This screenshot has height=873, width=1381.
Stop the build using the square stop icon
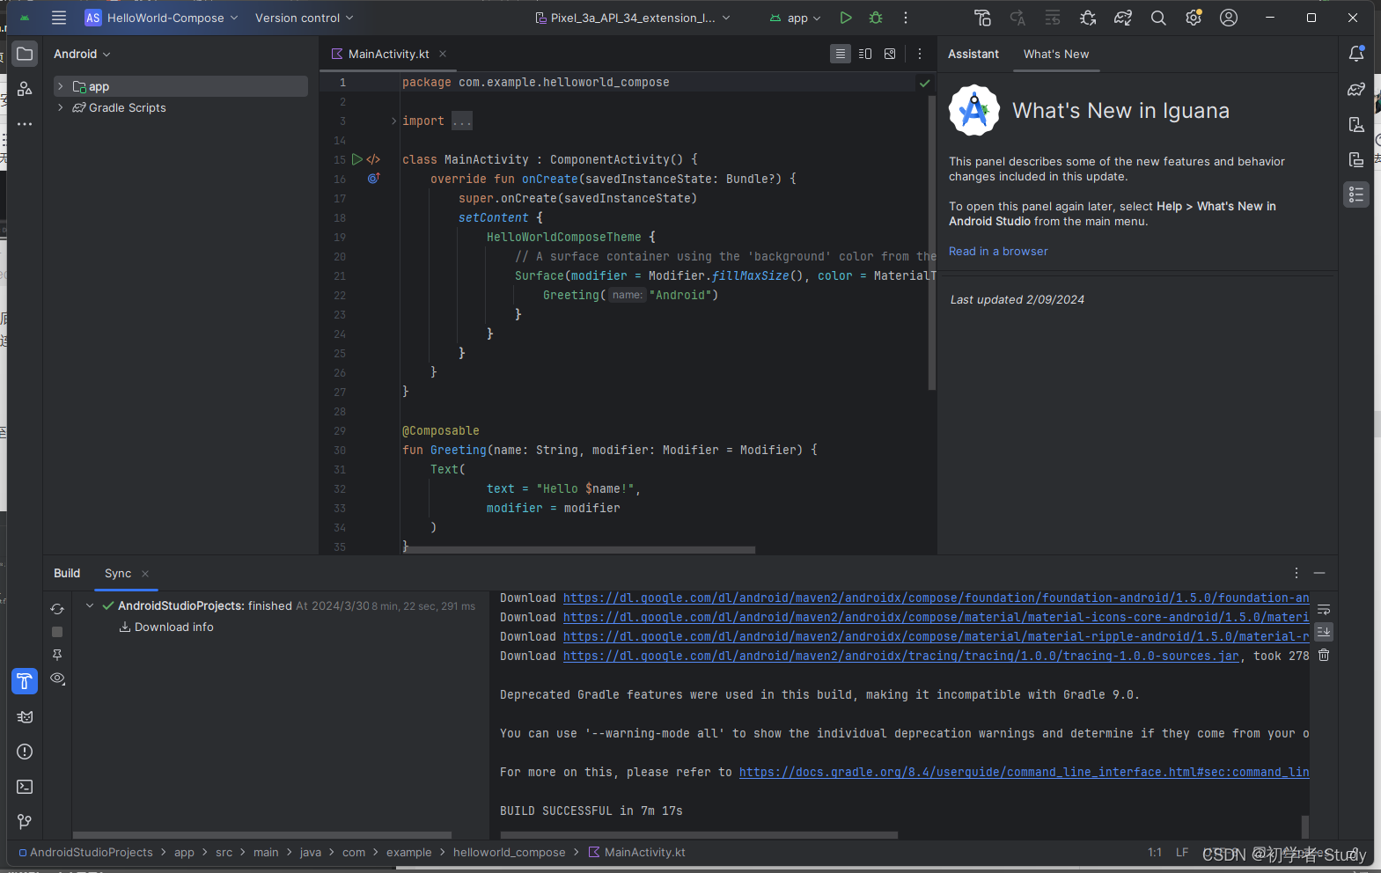click(x=57, y=632)
